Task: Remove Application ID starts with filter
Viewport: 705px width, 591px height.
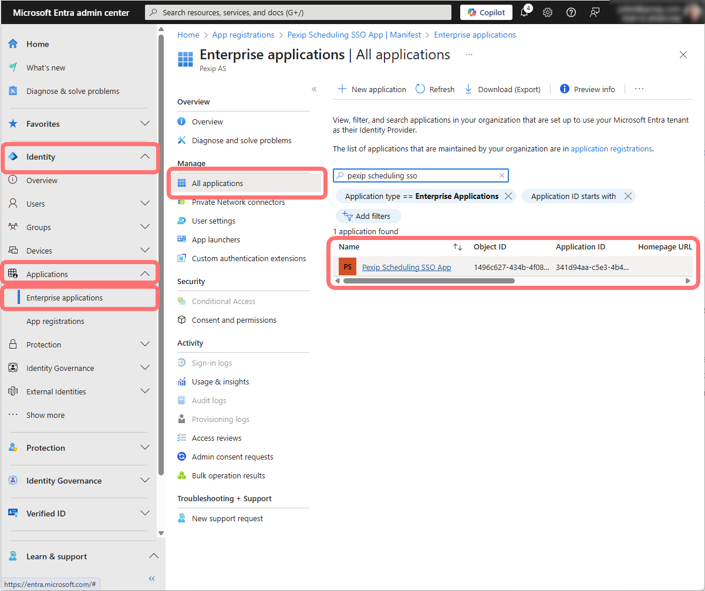Action: 628,197
